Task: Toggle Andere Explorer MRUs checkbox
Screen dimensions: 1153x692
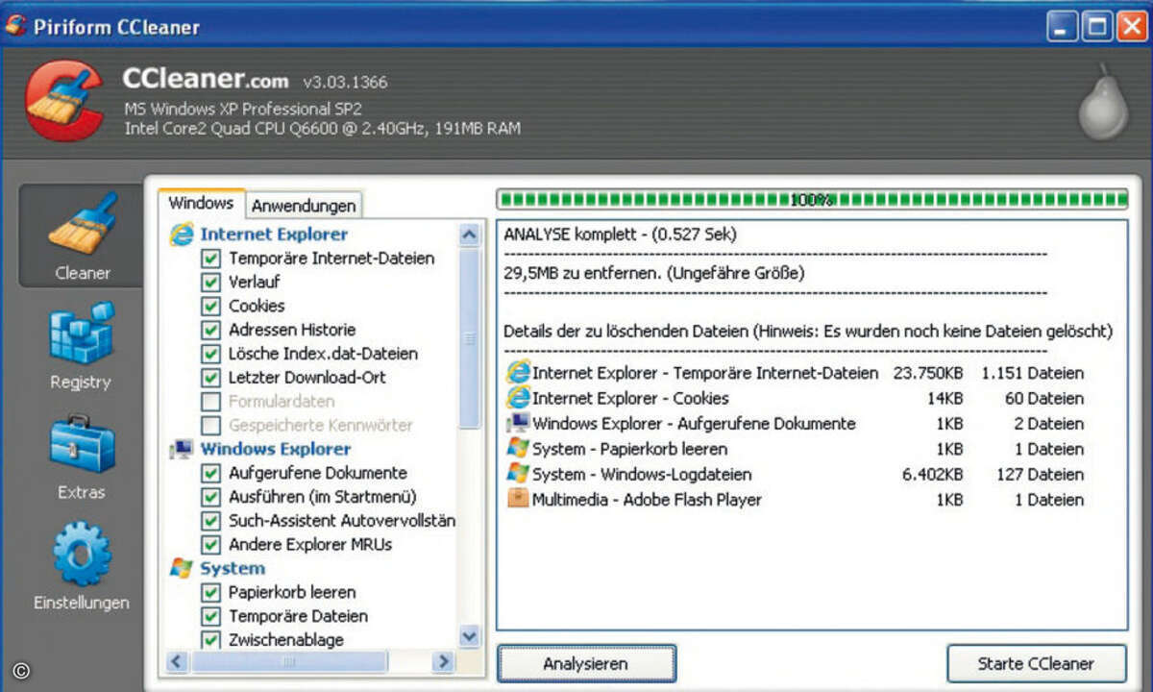Action: pos(210,544)
